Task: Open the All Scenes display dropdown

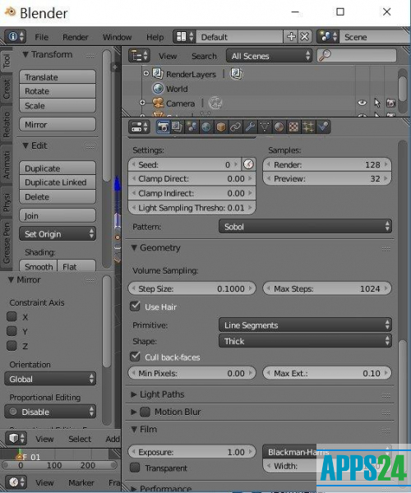Action: [269, 56]
